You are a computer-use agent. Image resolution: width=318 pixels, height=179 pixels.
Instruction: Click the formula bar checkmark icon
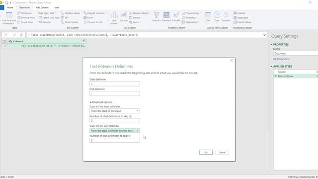click(14, 35)
